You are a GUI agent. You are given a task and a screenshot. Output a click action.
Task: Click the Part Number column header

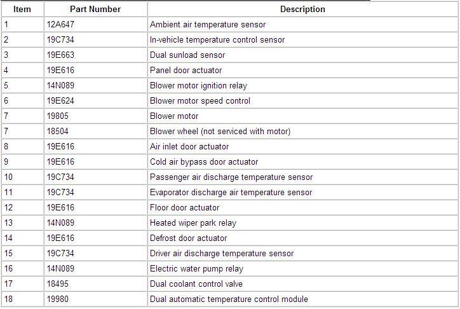[95, 10]
